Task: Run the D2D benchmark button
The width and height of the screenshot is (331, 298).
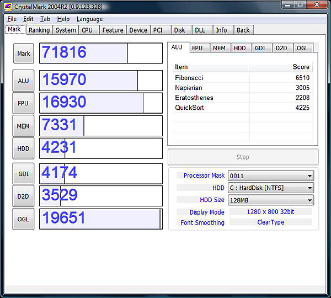Action: (x=23, y=196)
